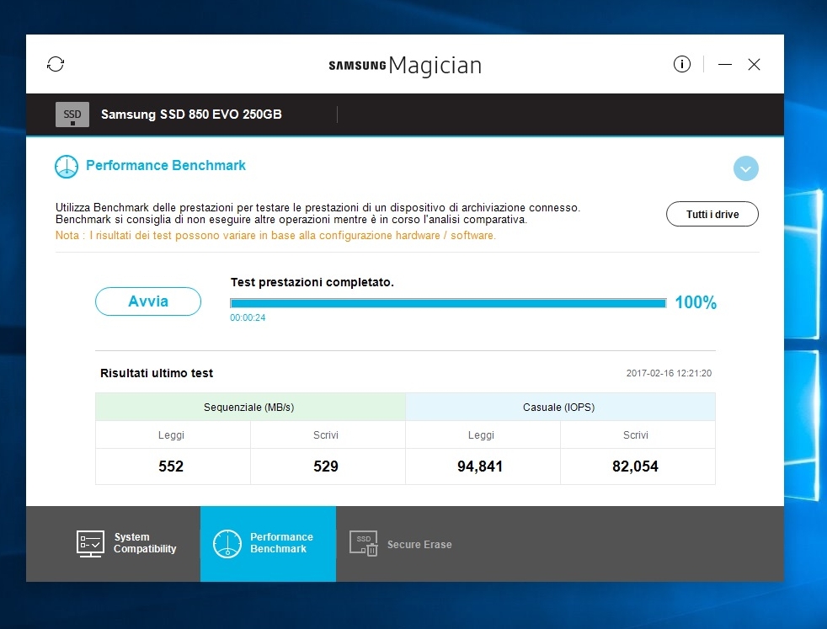Click the Performance Benchmark section title

[166, 166]
